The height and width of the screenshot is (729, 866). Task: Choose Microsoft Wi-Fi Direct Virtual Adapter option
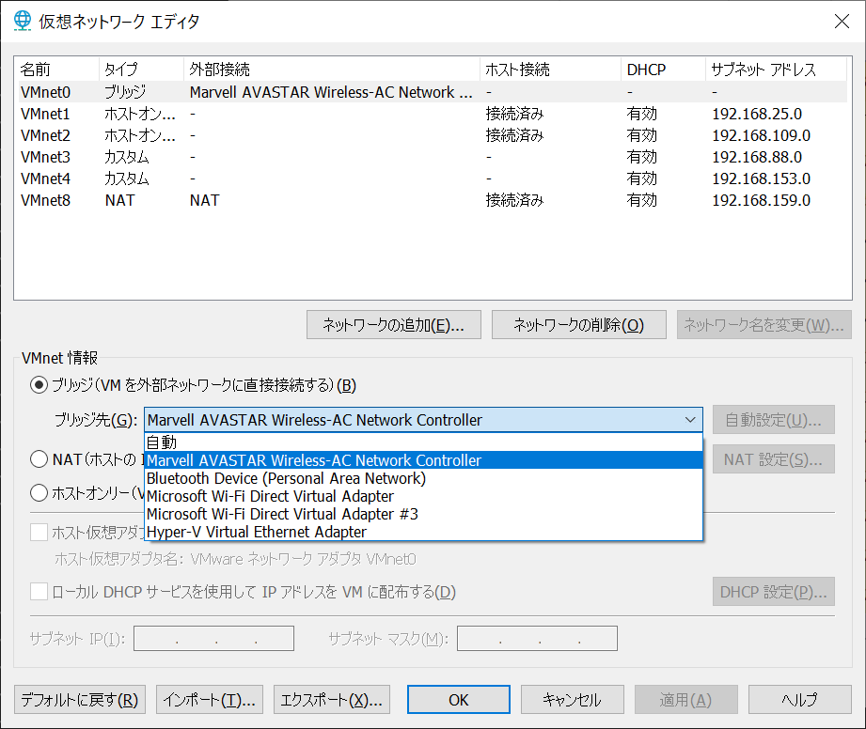[x=424, y=496]
